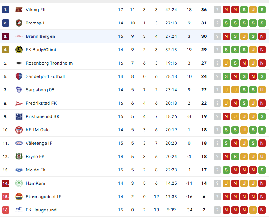Image resolution: width=272 pixels, height=220 pixels.
Task: Click Viking FK's last green S result
Action: pos(262,10)
